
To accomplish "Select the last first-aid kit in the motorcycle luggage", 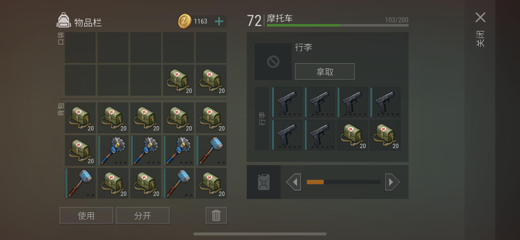I will [385, 135].
